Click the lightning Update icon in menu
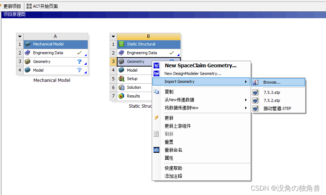326x195 pixels. [x=156, y=118]
